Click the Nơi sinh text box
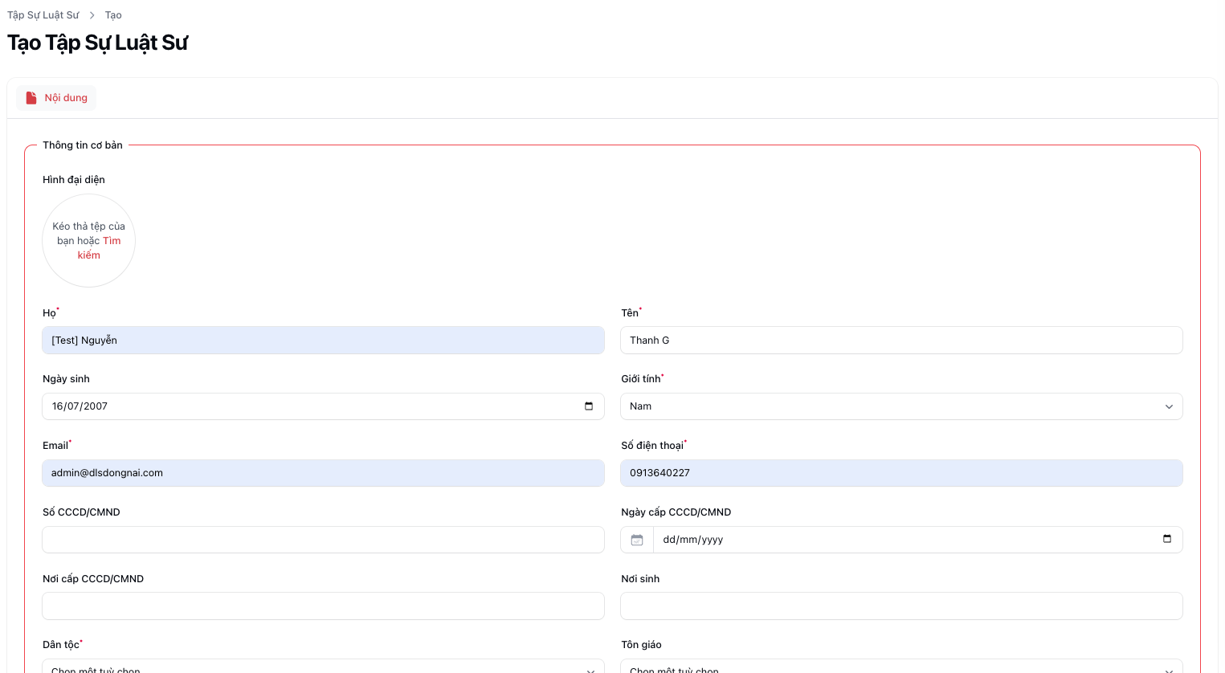This screenshot has height=673, width=1225. 900,606
